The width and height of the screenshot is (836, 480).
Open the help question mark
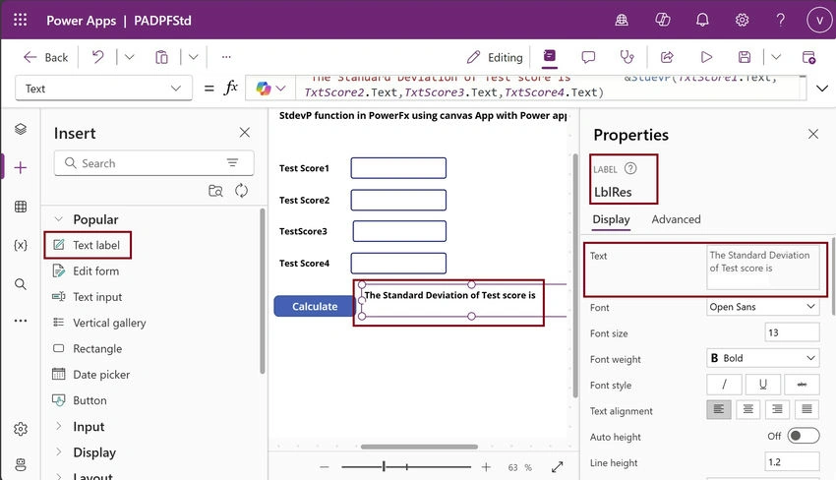780,21
